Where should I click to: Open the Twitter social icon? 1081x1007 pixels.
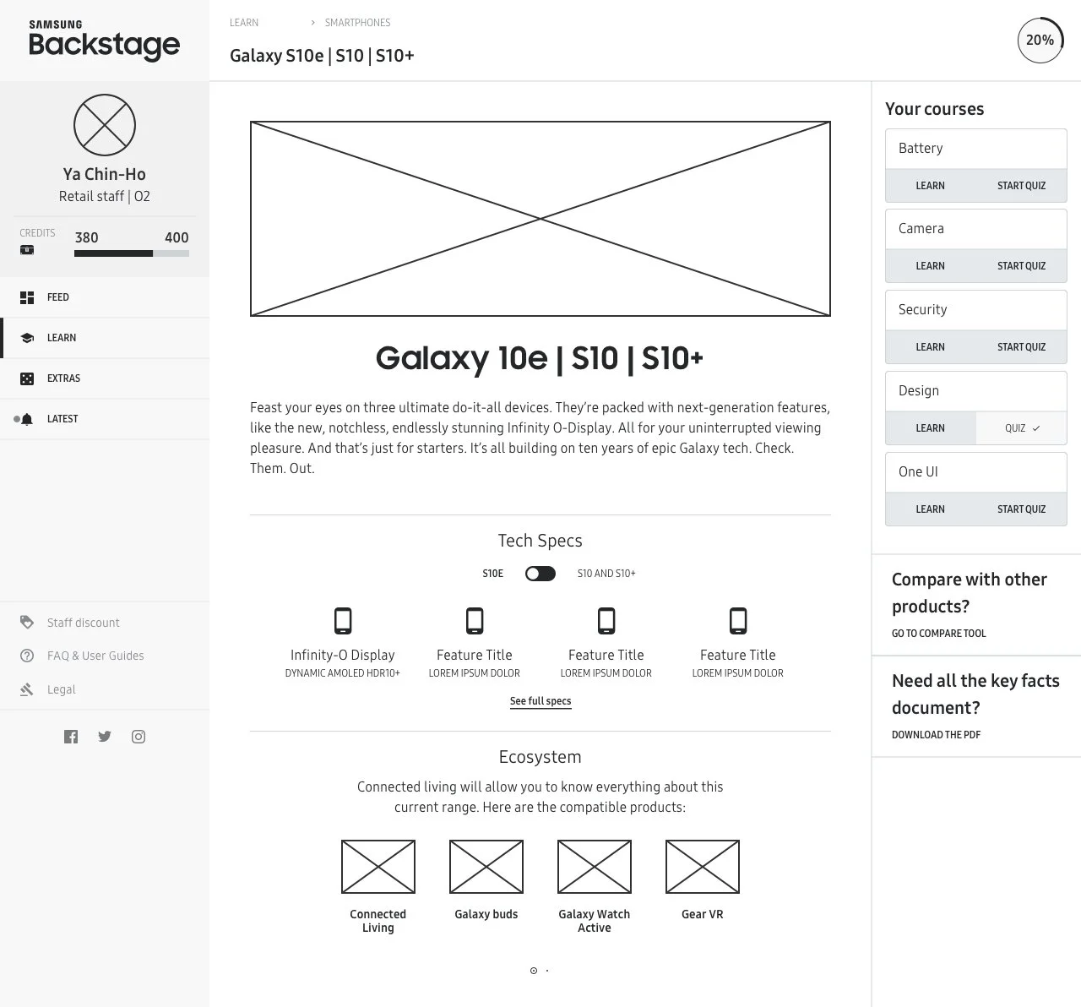point(105,737)
